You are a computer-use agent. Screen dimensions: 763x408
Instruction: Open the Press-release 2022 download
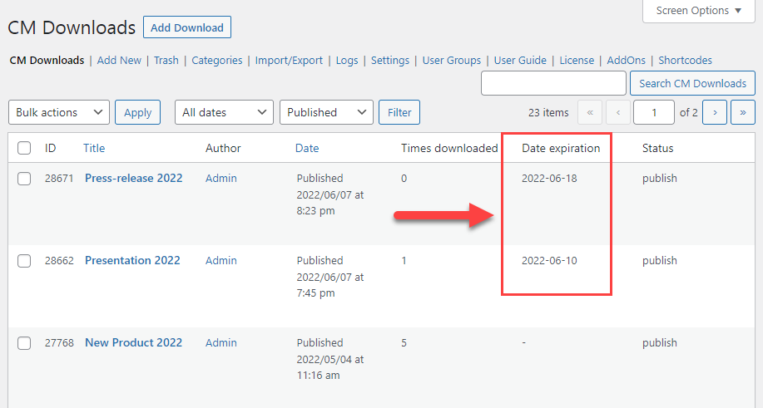134,178
